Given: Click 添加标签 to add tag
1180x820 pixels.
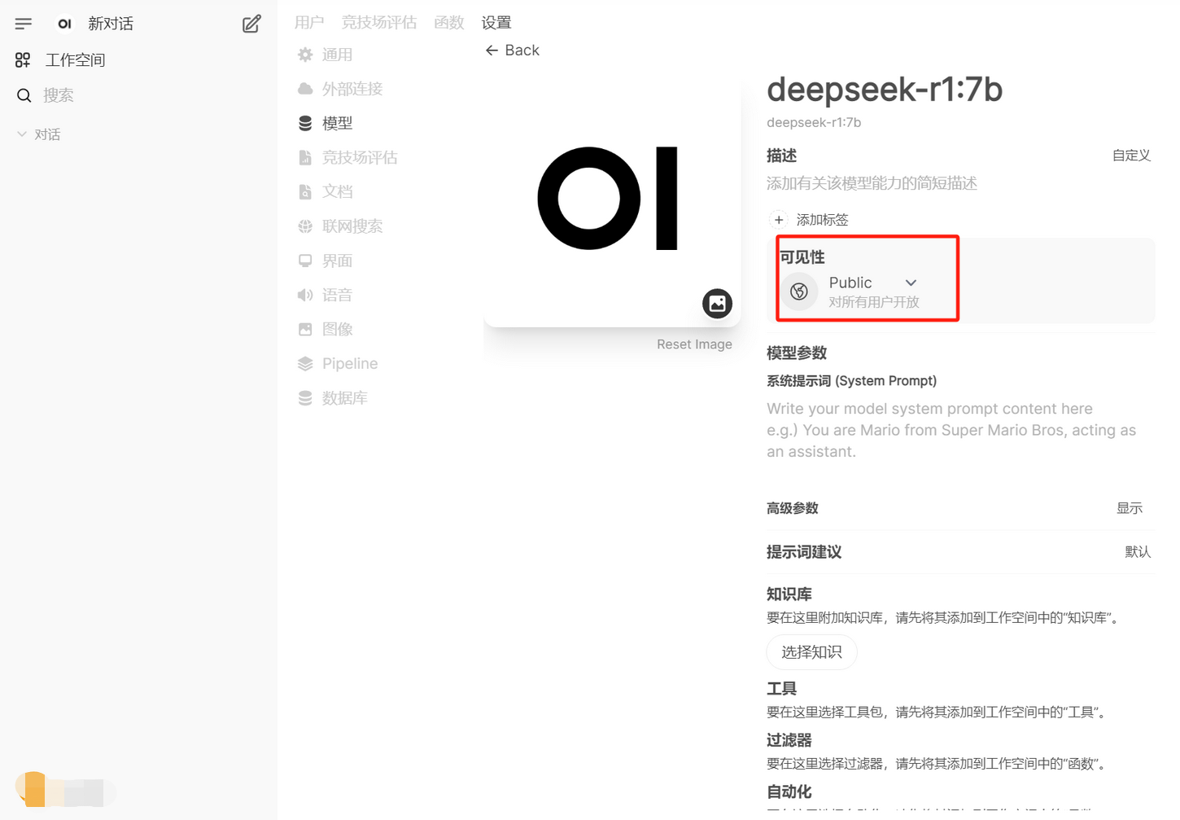Looking at the screenshot, I should 822,220.
